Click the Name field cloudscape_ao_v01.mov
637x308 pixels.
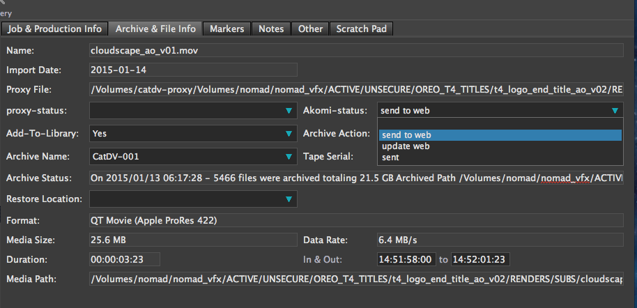pos(355,50)
